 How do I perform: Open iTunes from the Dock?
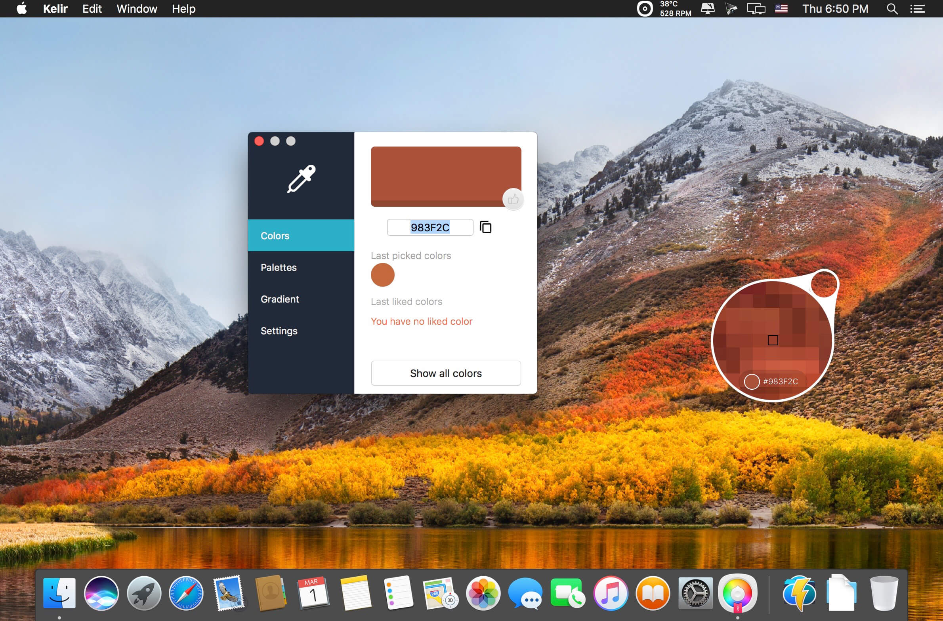click(611, 593)
